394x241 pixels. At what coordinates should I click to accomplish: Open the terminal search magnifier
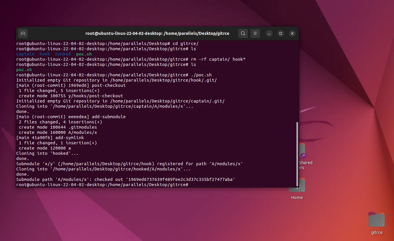(243, 33)
